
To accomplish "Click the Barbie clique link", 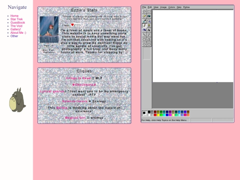I will [62, 108].
